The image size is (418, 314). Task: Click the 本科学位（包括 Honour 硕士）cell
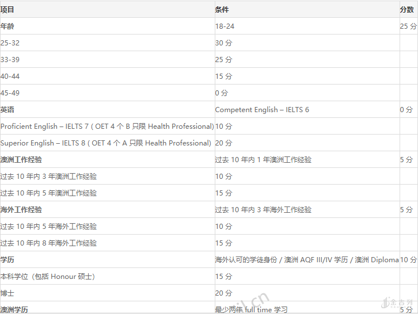48,277
